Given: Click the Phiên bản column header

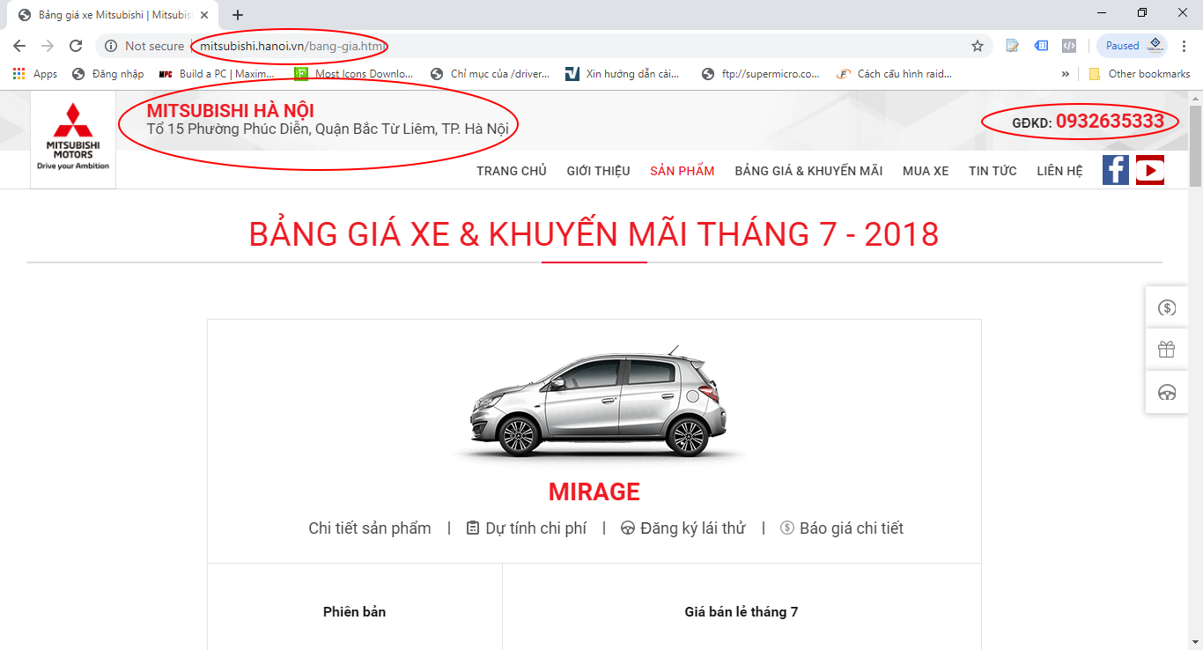Looking at the screenshot, I should (x=354, y=611).
